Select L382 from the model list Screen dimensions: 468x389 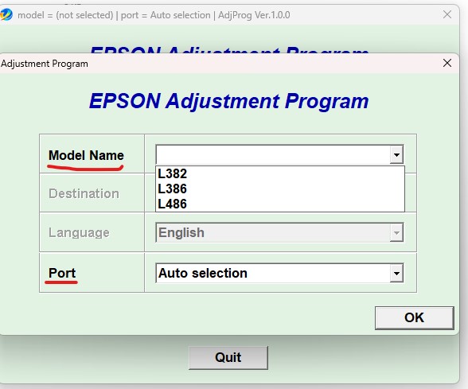tap(280, 173)
